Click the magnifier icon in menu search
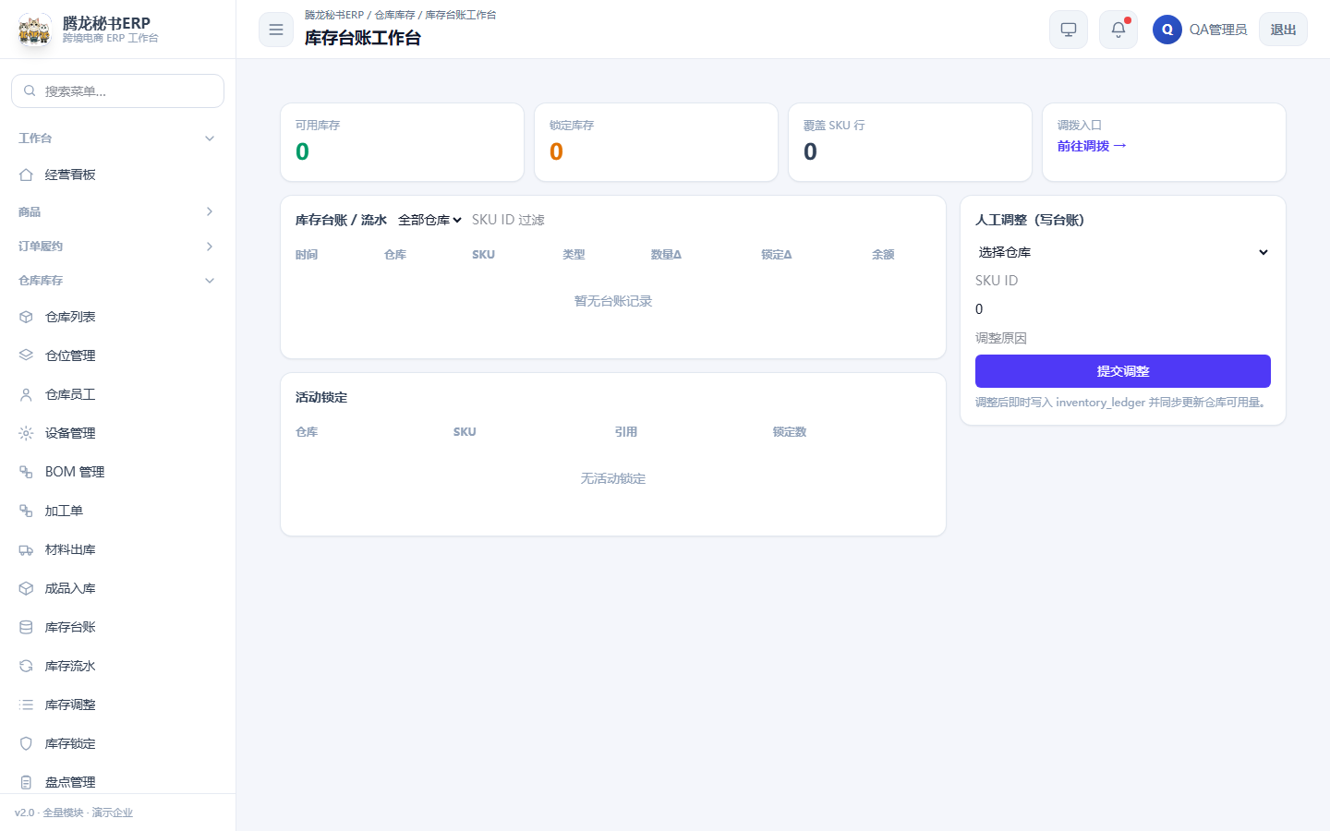 pyautogui.click(x=30, y=90)
